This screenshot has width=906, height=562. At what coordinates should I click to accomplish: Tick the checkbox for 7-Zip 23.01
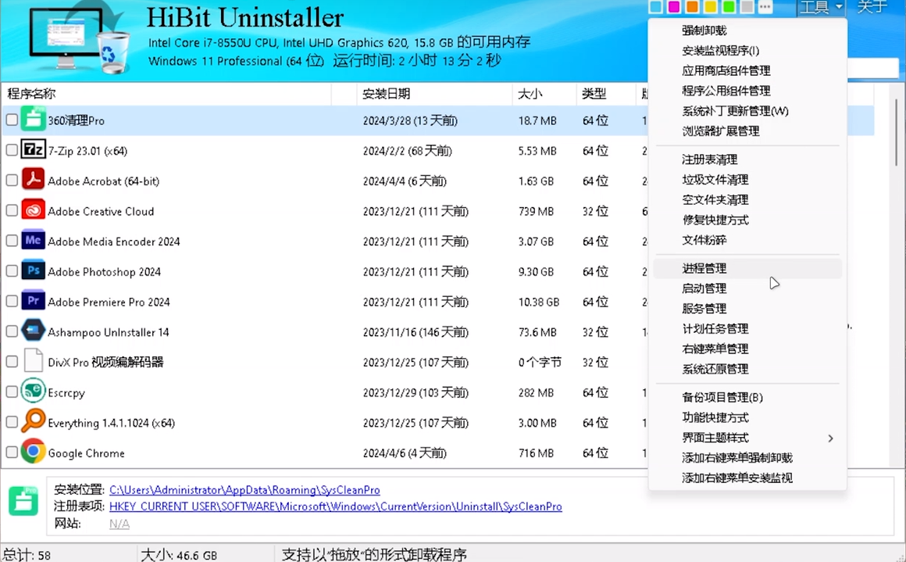(x=12, y=150)
